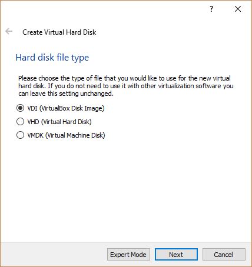
Task: Cancel the virtual hard disk wizard
Action: point(224,255)
